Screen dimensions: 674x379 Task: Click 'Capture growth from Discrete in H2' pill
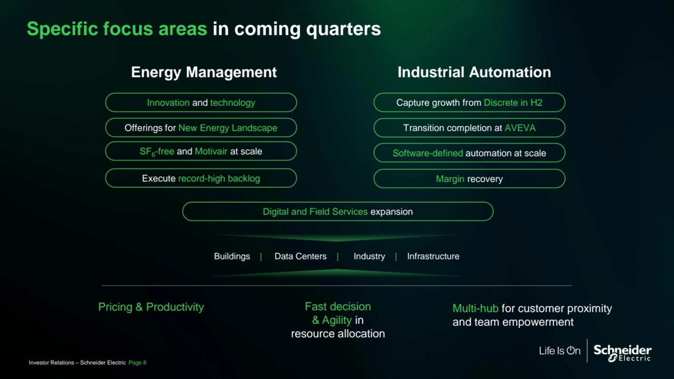tap(469, 103)
